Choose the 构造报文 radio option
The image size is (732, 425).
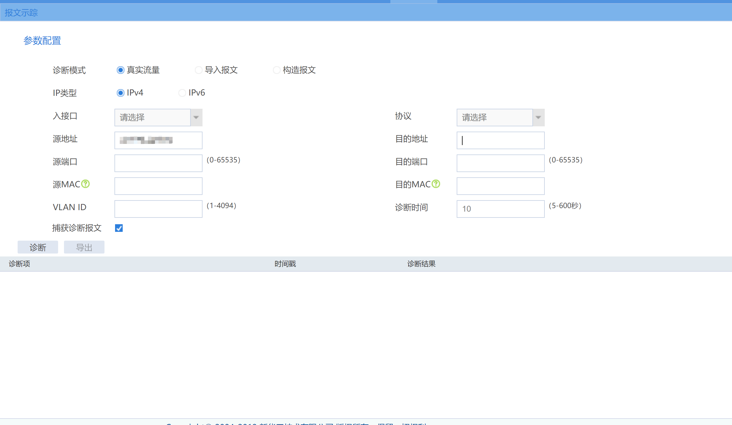(276, 70)
